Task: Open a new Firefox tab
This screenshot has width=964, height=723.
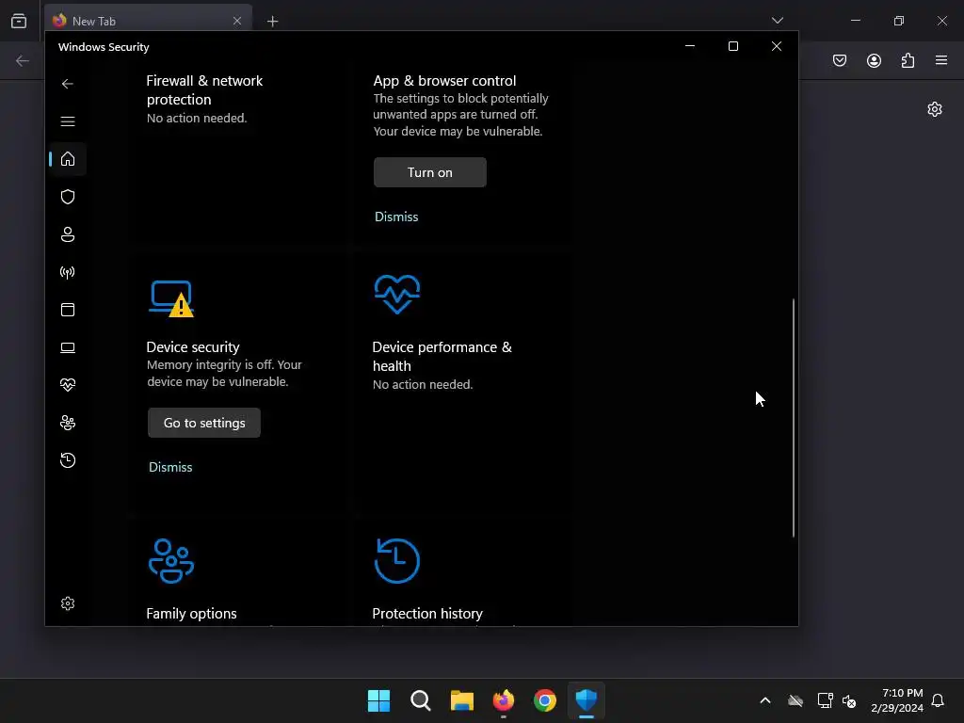Action: point(272,22)
